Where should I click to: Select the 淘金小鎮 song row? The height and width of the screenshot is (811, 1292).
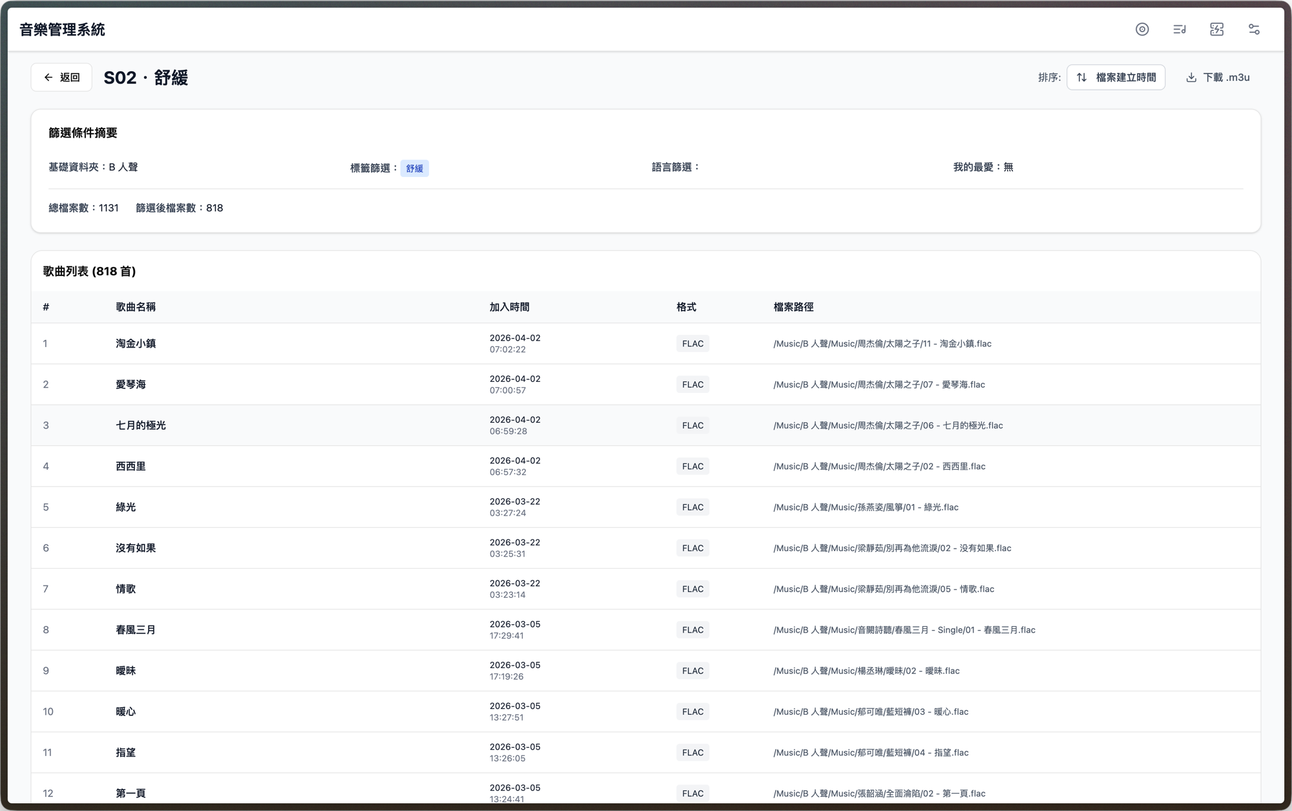646,344
